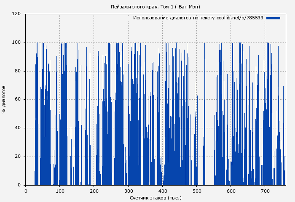Click the legend text with coollib.net/b/785533

click(x=198, y=18)
